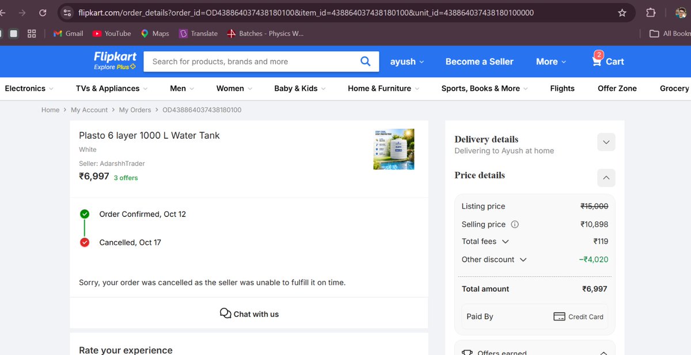
Task: Open Offer Zone
Action: (617, 89)
